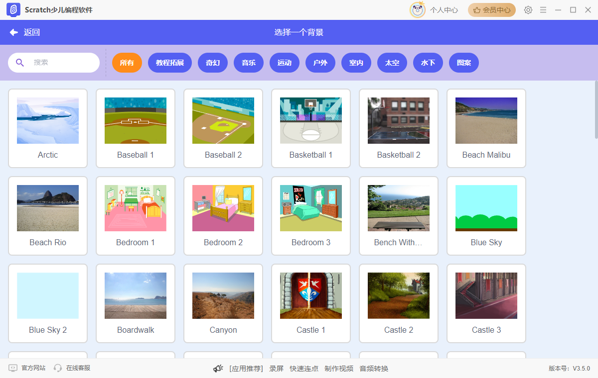Click the 录屏 screen recording tool
This screenshot has width=598, height=378.
(276, 368)
